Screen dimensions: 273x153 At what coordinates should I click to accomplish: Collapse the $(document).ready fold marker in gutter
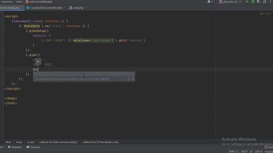[x=3, y=21]
